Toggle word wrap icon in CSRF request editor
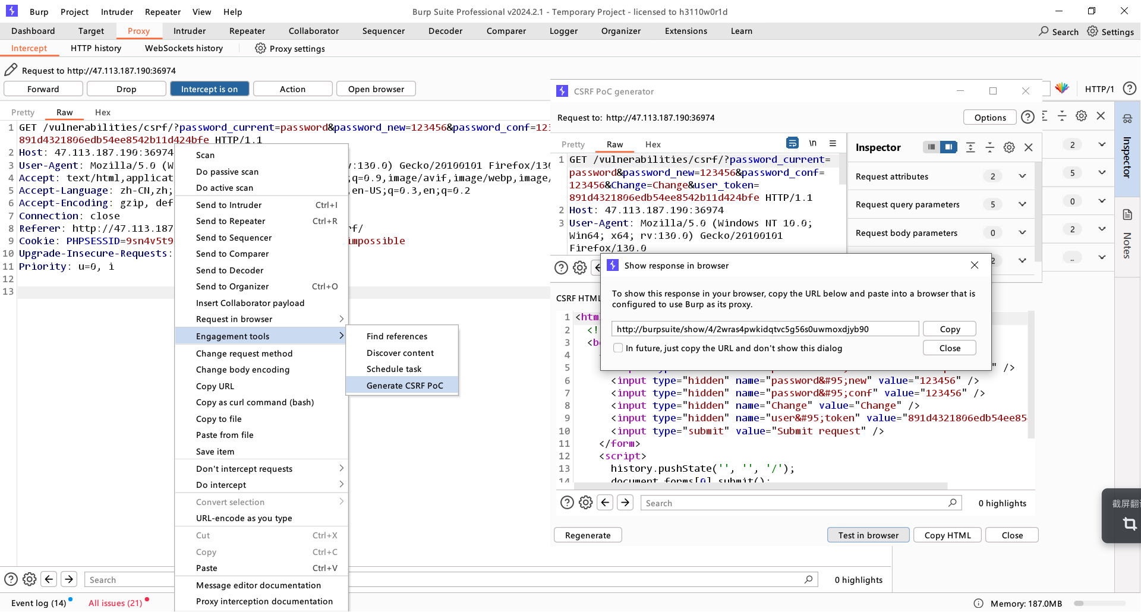Image resolution: width=1141 pixels, height=612 pixels. 792,143
